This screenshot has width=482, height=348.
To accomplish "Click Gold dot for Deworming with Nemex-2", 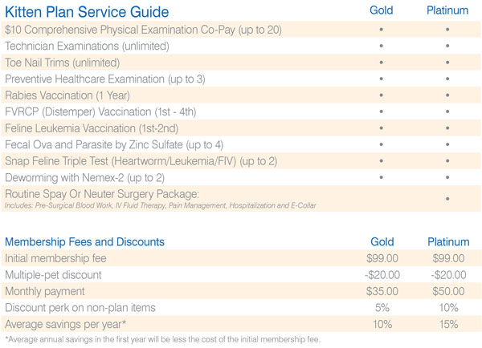I will click(x=381, y=177).
